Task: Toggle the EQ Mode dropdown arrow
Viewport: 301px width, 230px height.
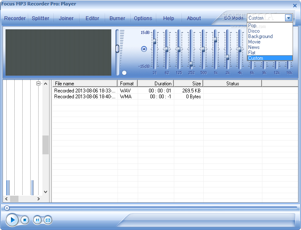Action: pos(288,18)
